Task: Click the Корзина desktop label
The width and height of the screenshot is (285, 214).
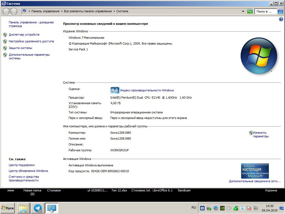Action: click(271, 190)
